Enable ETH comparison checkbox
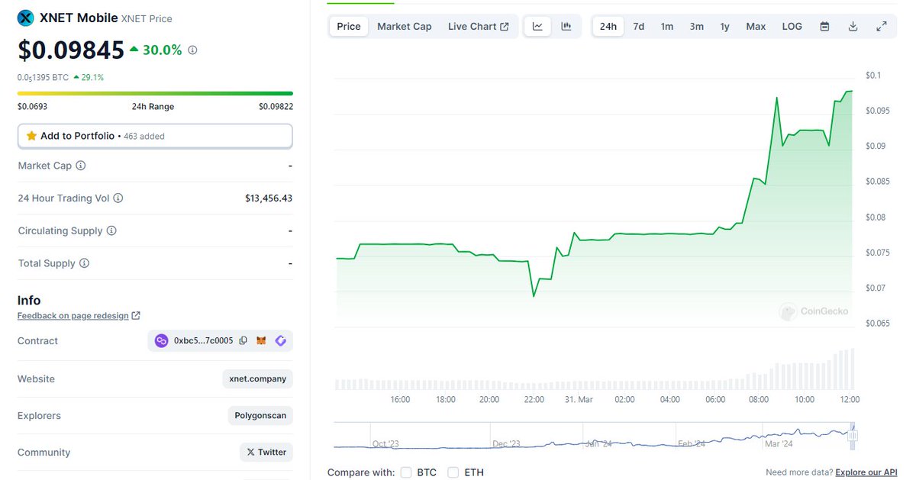The image size is (916, 480). pyautogui.click(x=453, y=472)
